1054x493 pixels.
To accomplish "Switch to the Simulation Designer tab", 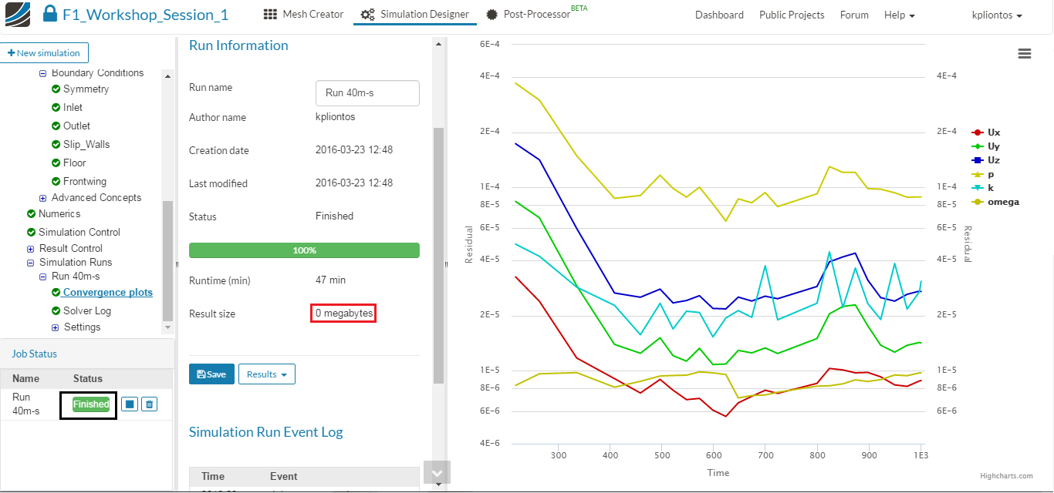I will click(x=415, y=15).
